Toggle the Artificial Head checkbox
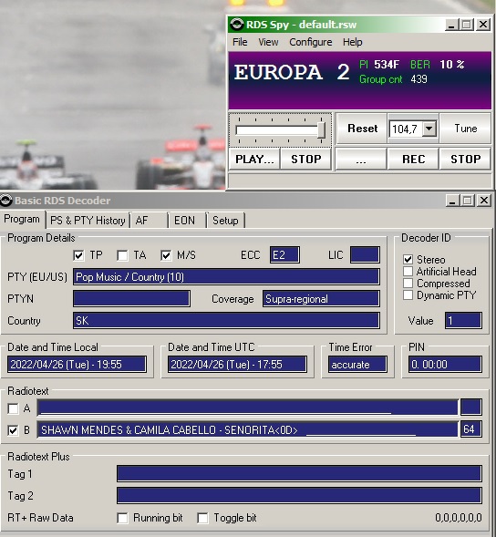The height and width of the screenshot is (537, 496). [408, 271]
